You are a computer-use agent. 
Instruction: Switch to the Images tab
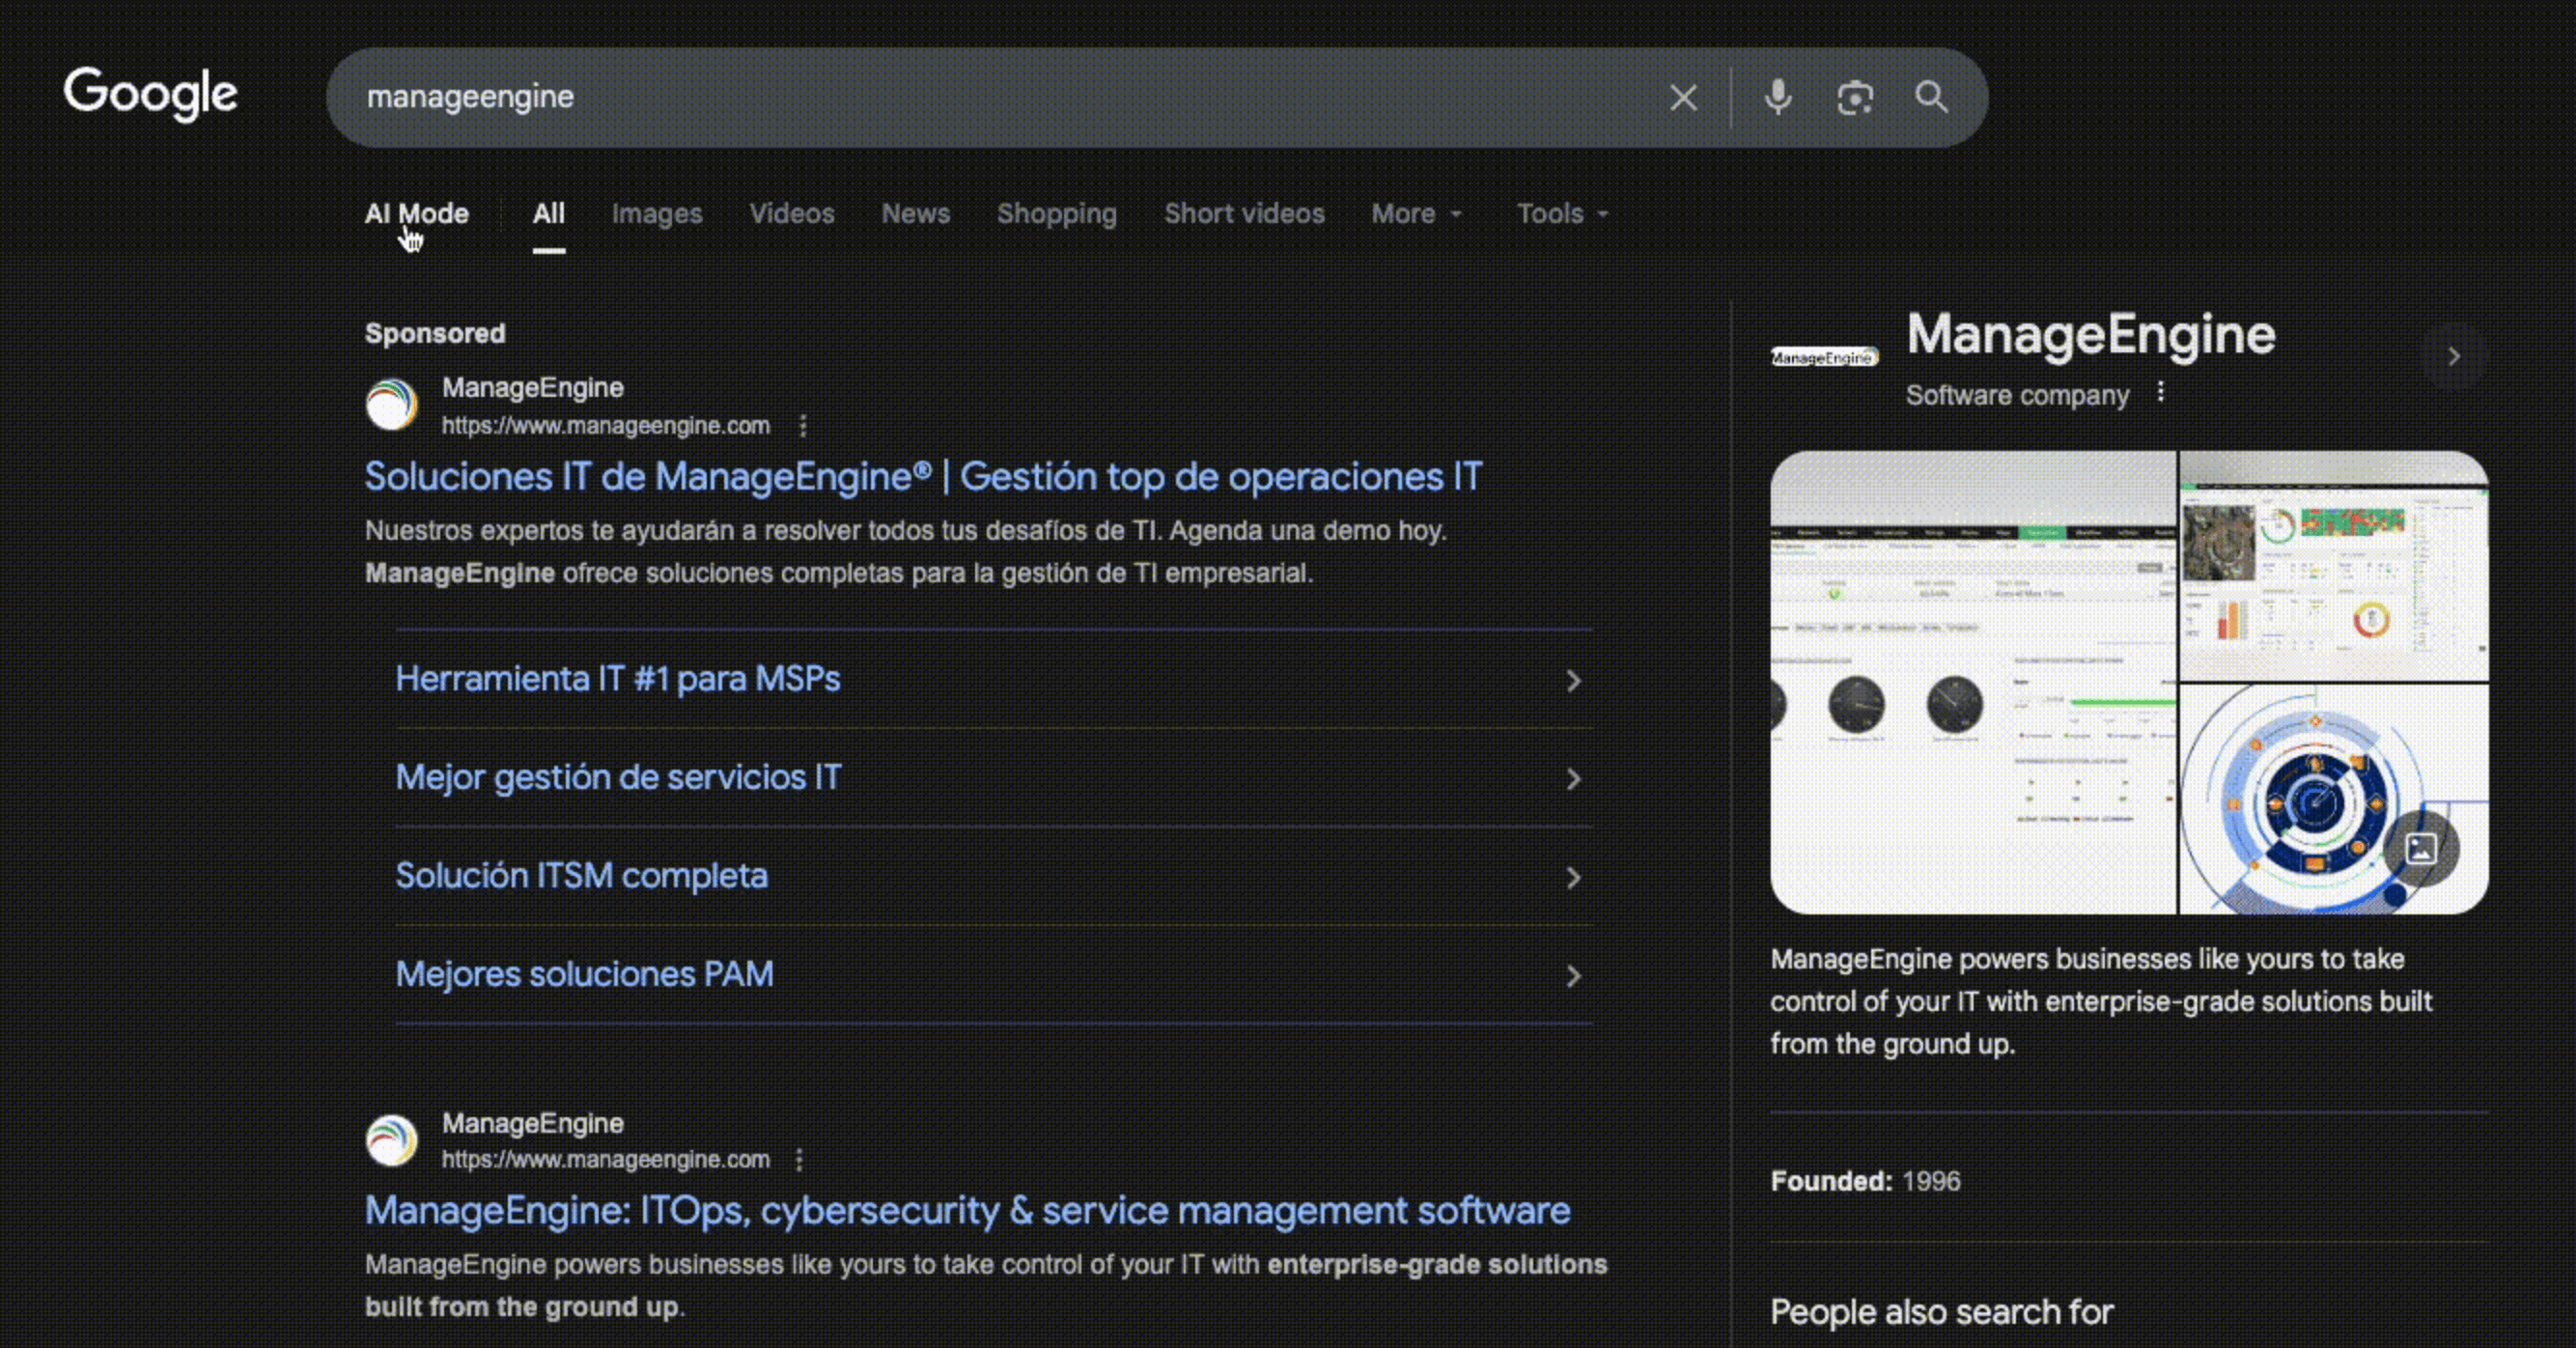click(657, 214)
